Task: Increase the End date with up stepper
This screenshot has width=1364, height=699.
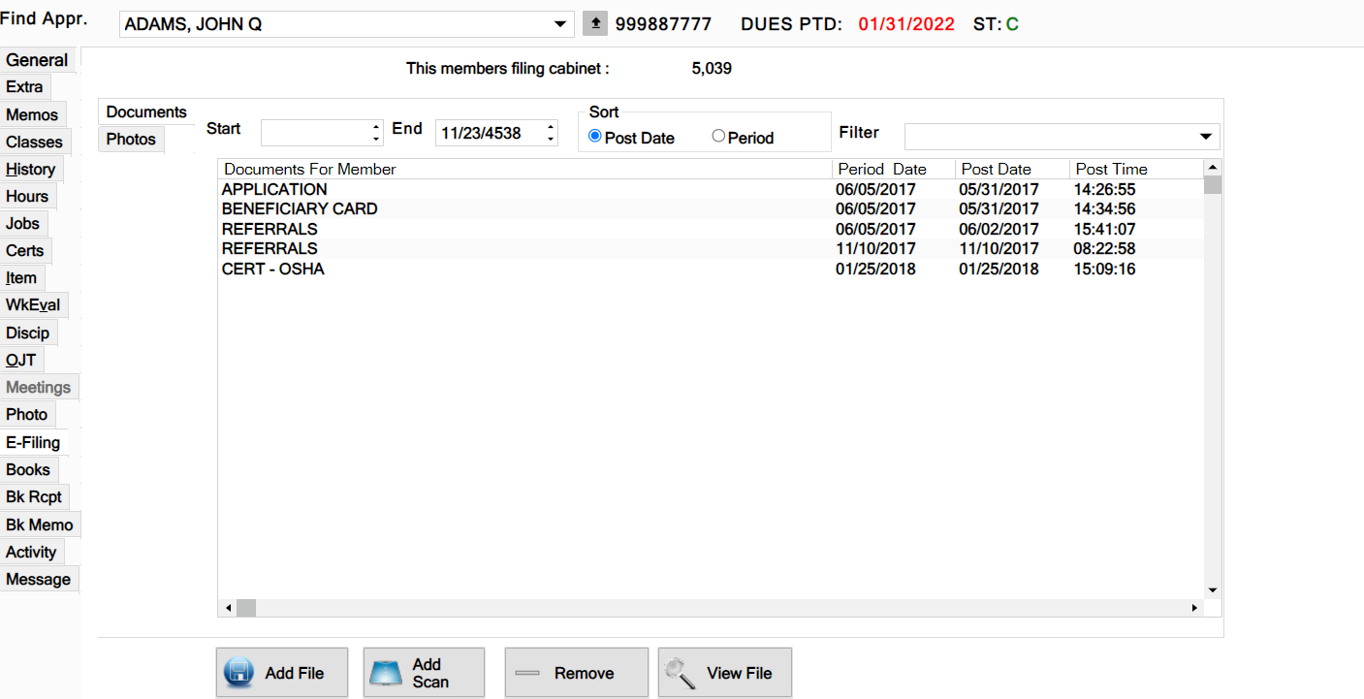Action: (551, 127)
